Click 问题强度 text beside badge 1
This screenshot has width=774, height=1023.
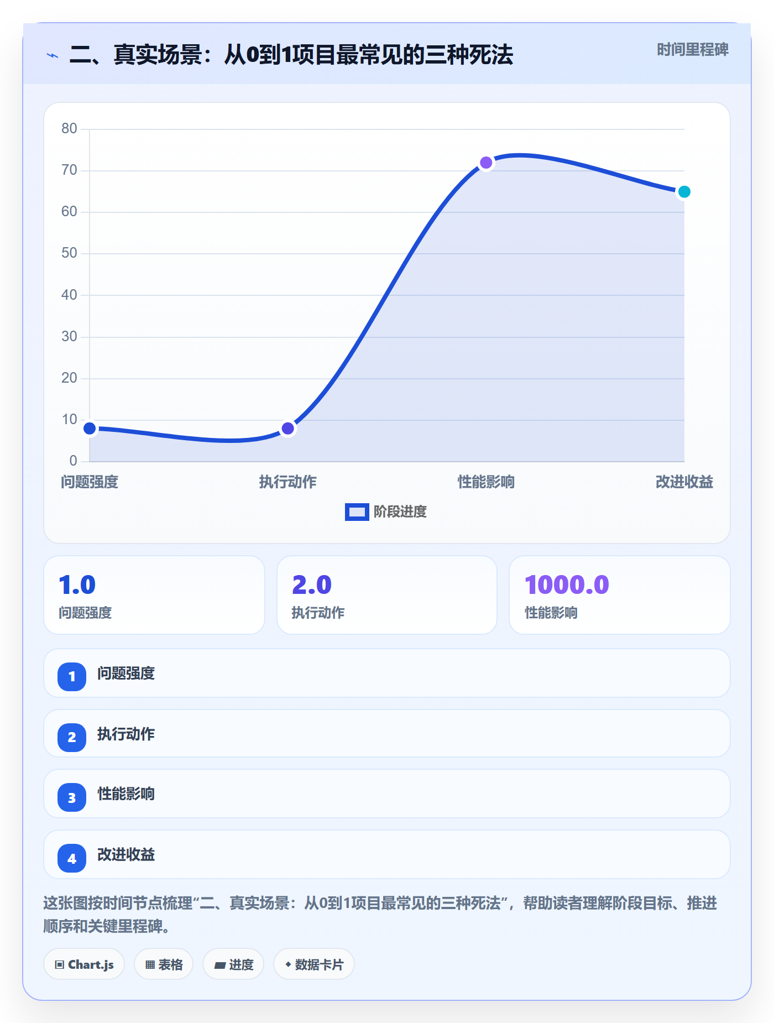[126, 674]
